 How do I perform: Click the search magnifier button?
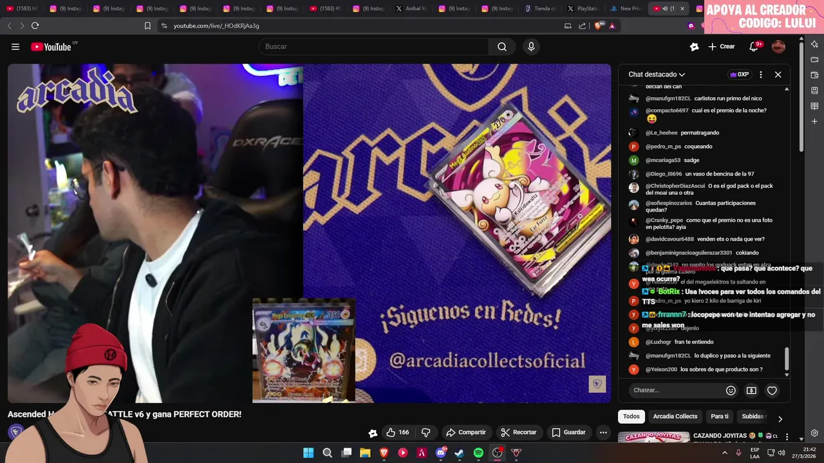tap(501, 46)
